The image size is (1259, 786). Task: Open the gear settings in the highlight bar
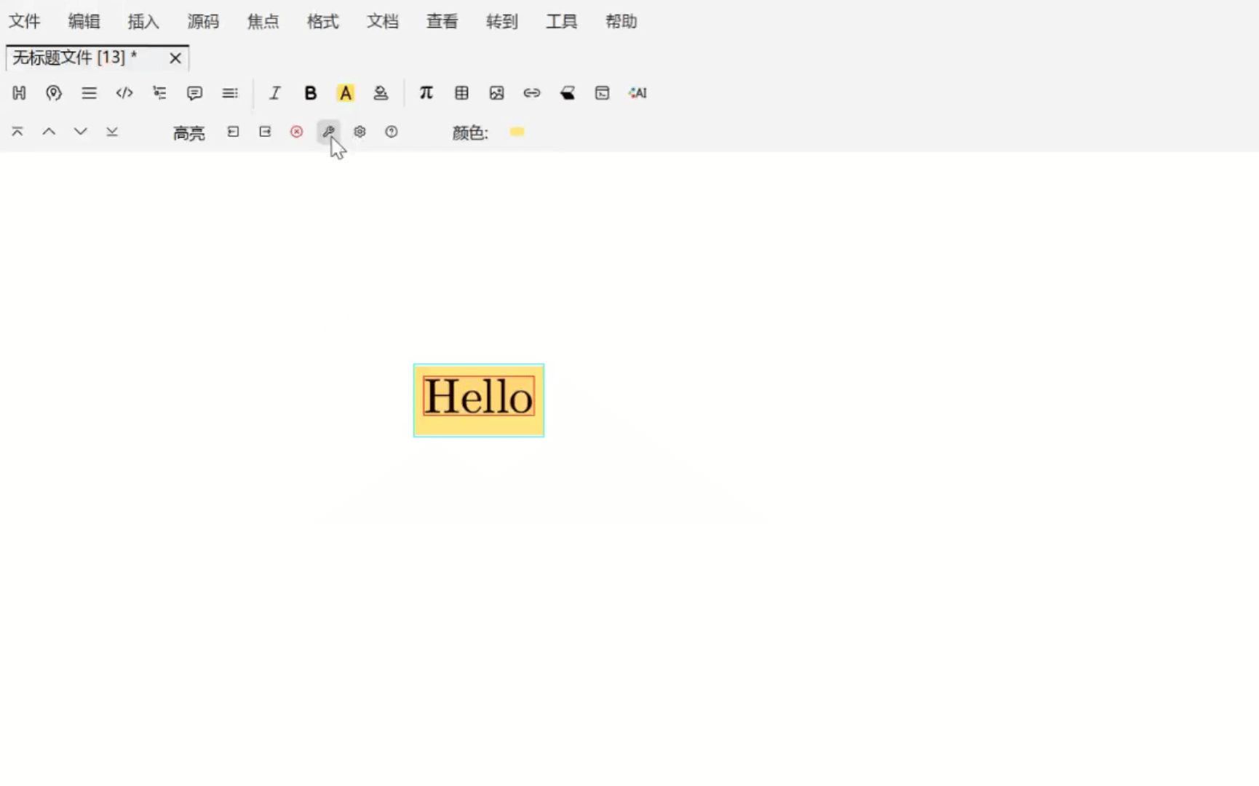tap(360, 132)
